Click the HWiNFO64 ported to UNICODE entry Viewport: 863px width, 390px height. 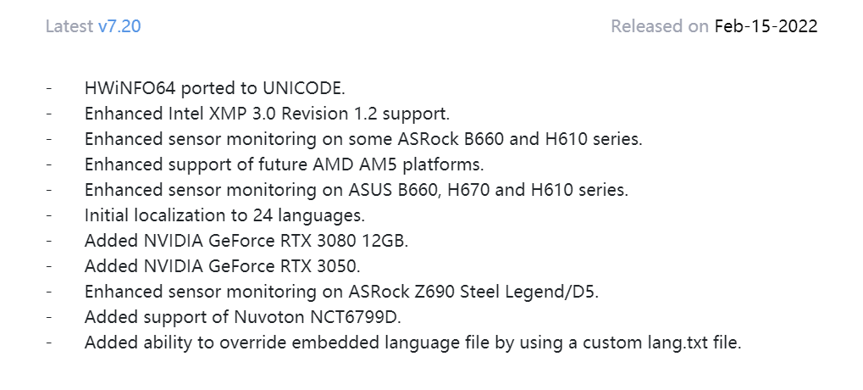[214, 88]
